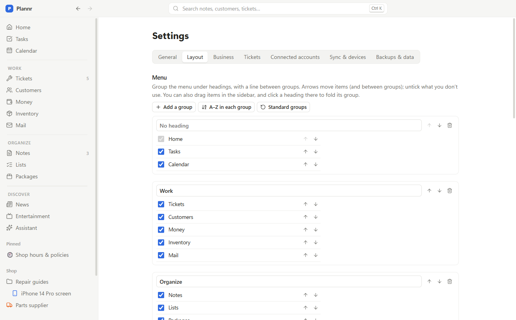Open Home in the sidebar
Image resolution: width=516 pixels, height=320 pixels.
point(47,27)
